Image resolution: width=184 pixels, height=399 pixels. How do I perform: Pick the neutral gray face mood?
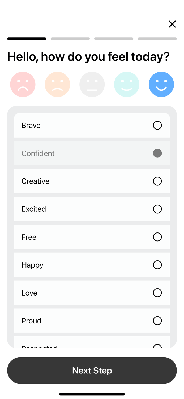click(92, 84)
